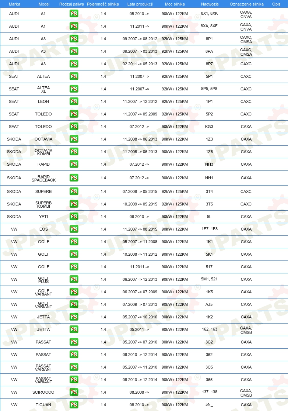Click the fuel icon in the SKODA YETI row
The height and width of the screenshot is (411, 288).
(74, 217)
